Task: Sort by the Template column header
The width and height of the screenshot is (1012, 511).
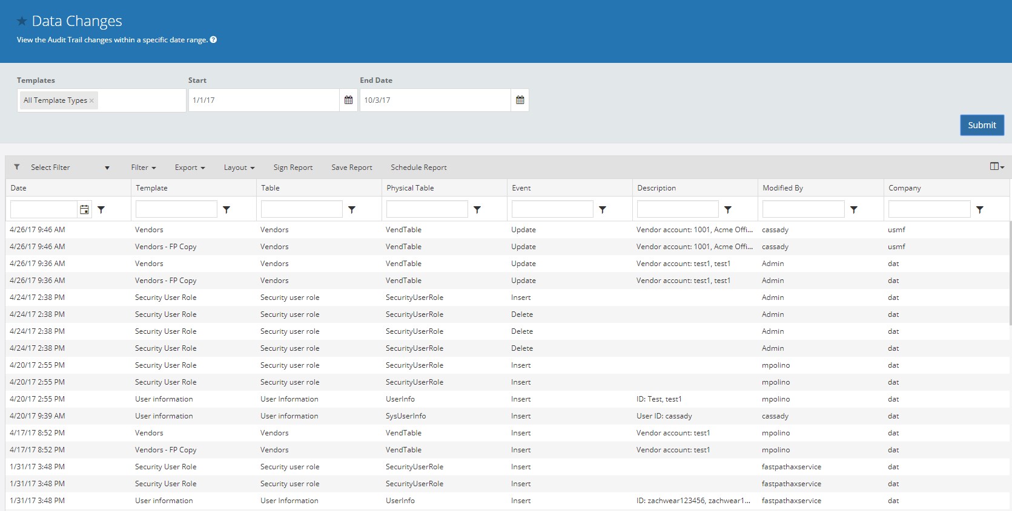Action: pos(194,188)
